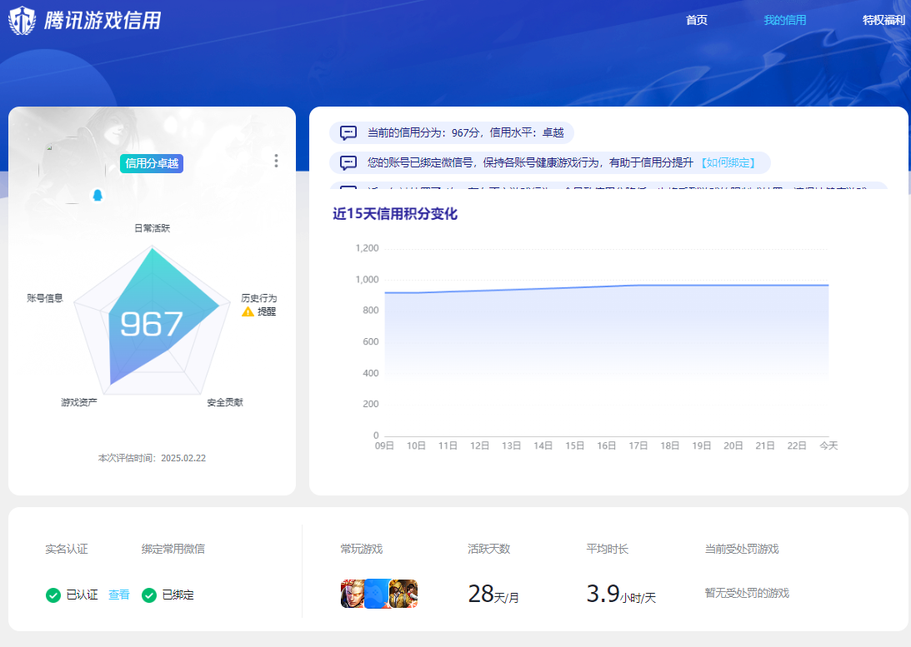Select the 我的信用 navigation tab
Image resolution: width=911 pixels, height=647 pixels.
pyautogui.click(x=784, y=20)
